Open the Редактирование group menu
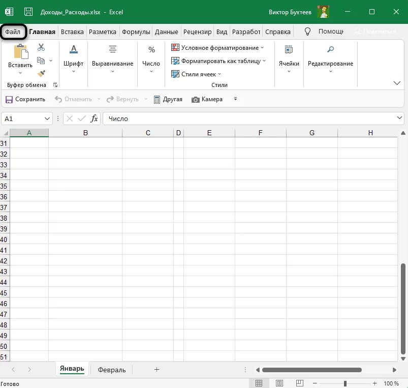 pos(330,59)
